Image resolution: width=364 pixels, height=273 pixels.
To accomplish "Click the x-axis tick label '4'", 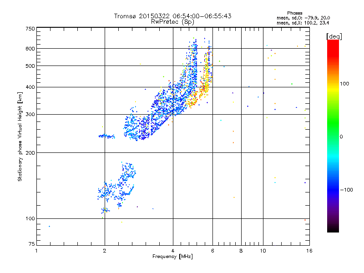I will pos(173,251).
